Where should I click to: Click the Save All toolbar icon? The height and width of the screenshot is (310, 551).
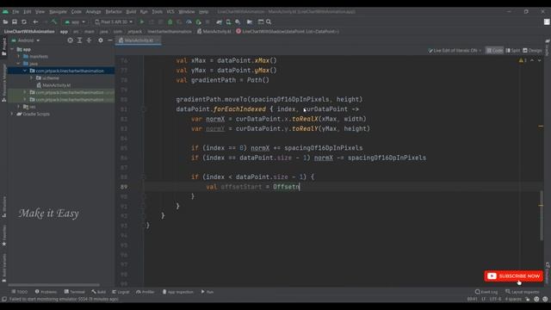tap(15, 22)
